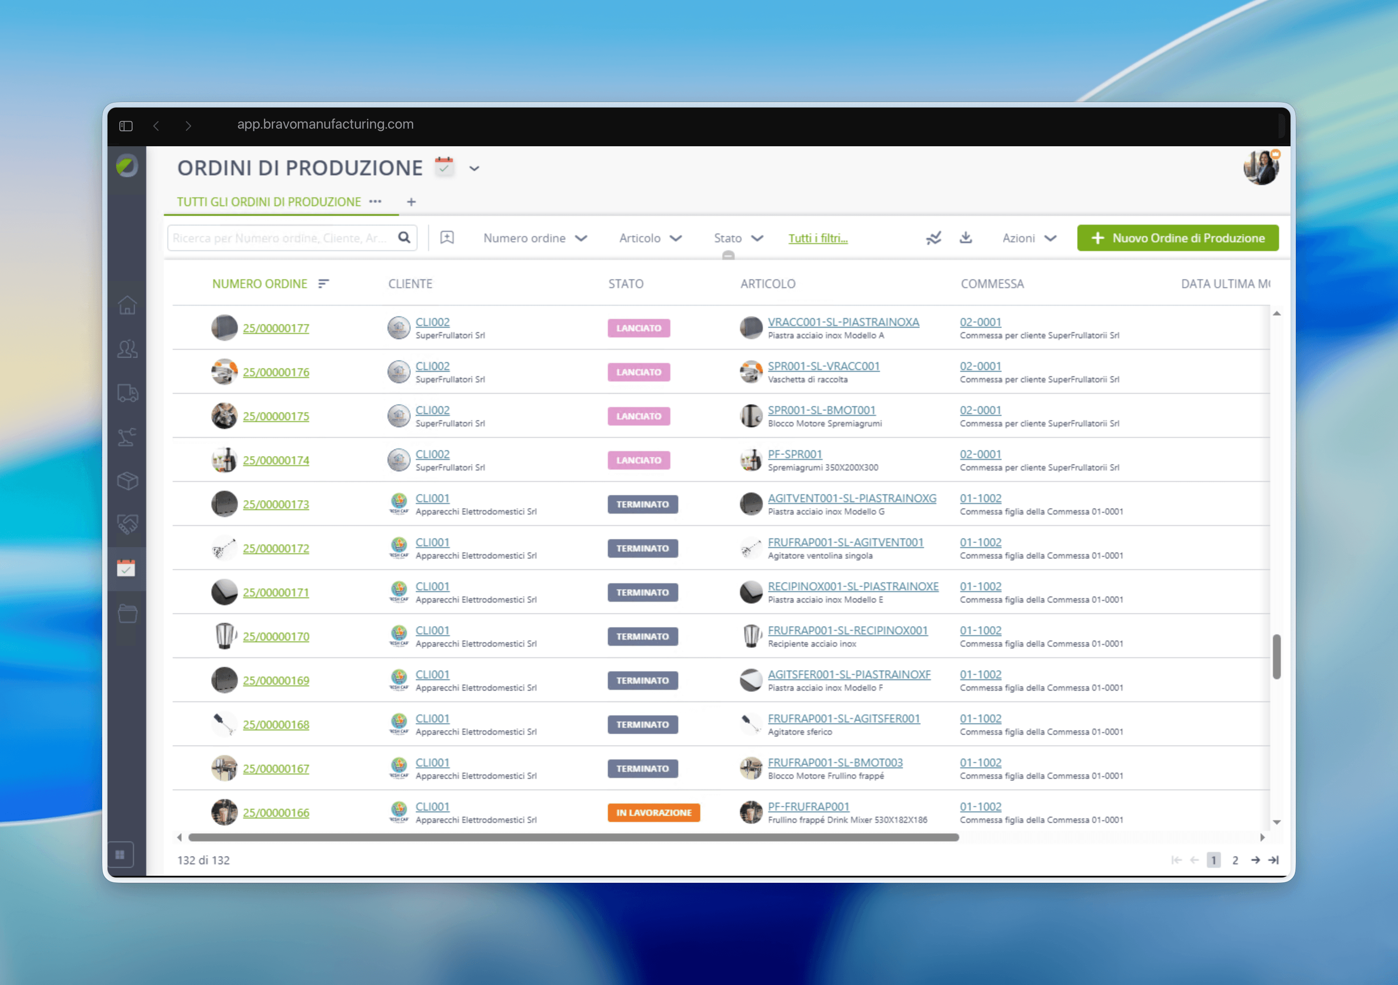Select the Tutti gli ordini di produzione tab

[x=269, y=202]
